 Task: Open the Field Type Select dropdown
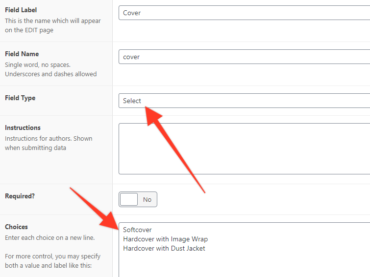click(x=244, y=101)
